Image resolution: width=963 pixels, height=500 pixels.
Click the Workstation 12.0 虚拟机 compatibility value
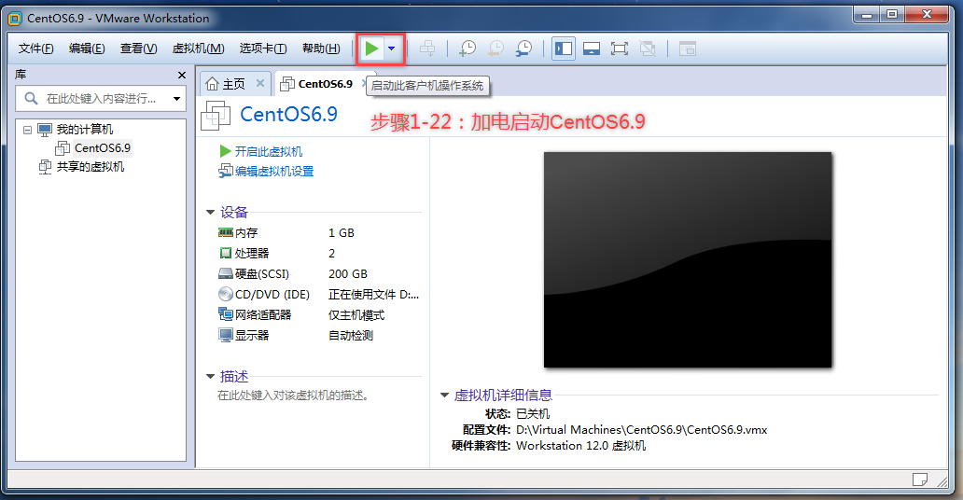tap(581, 446)
